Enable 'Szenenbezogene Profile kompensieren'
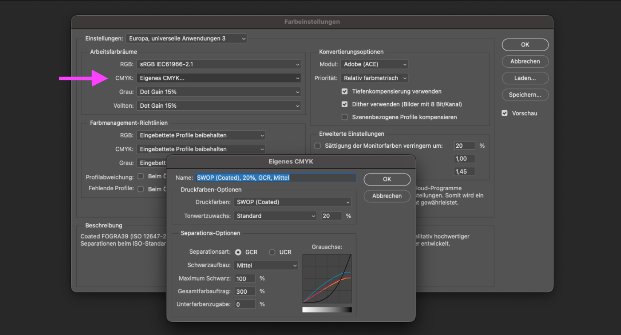Viewport: 621px width, 335px height. point(345,117)
